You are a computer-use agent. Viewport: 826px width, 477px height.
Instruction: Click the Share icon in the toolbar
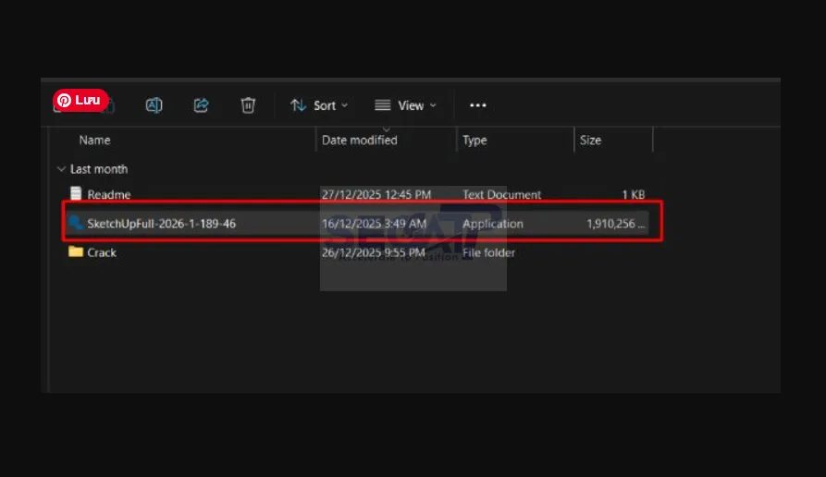201,105
